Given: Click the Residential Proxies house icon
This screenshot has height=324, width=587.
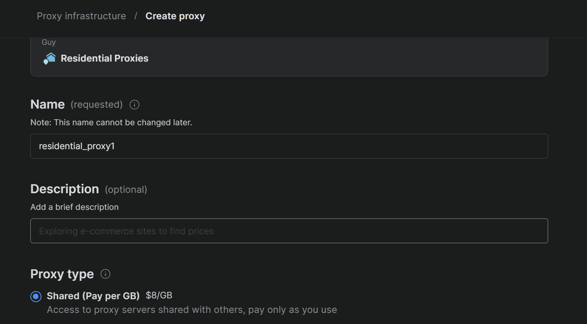Looking at the screenshot, I should 50,59.
